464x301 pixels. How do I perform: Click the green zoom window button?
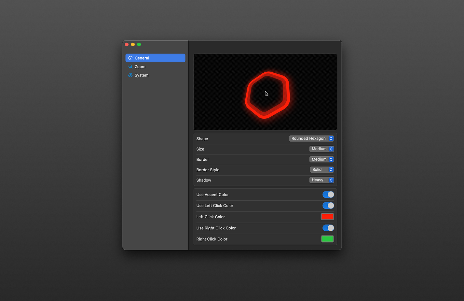click(x=139, y=44)
